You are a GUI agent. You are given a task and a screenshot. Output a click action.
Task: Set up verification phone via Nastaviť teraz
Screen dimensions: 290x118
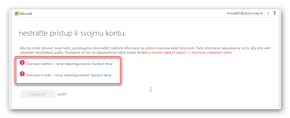(x=102, y=64)
